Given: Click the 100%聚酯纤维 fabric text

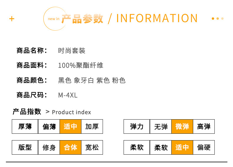Looking at the screenshot, I should (x=81, y=65).
